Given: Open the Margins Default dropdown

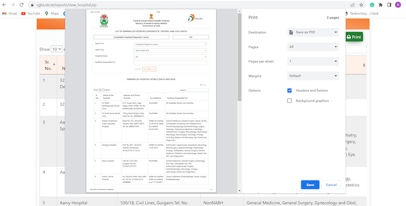Looking at the screenshot, I should pos(313,76).
